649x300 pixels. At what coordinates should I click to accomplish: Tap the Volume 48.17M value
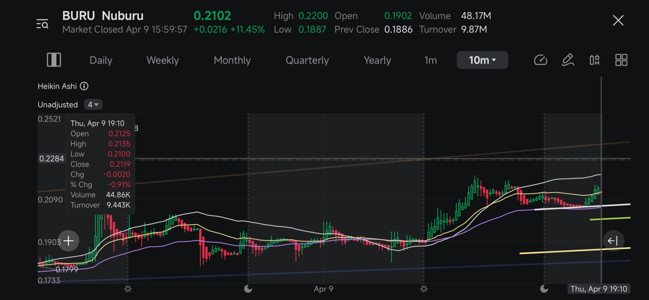[476, 16]
